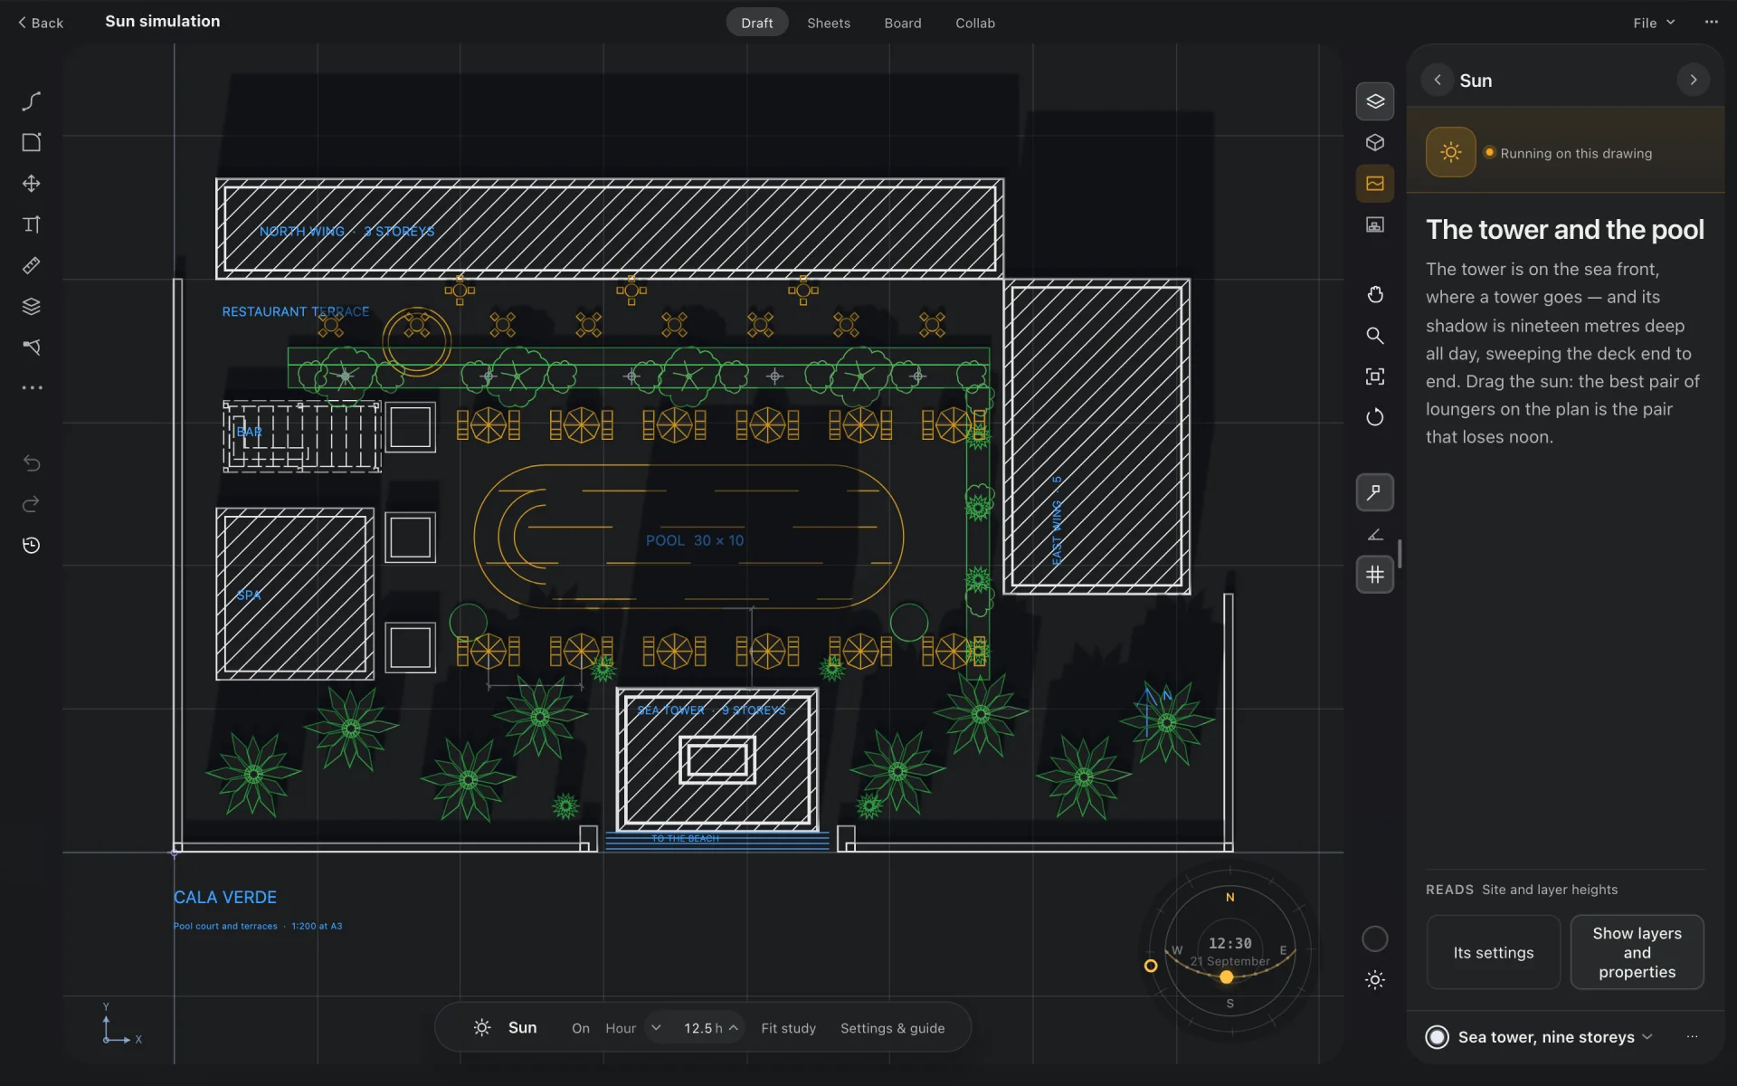
Task: Click the highlighted orange terrain panel icon
Action: [x=1374, y=184]
